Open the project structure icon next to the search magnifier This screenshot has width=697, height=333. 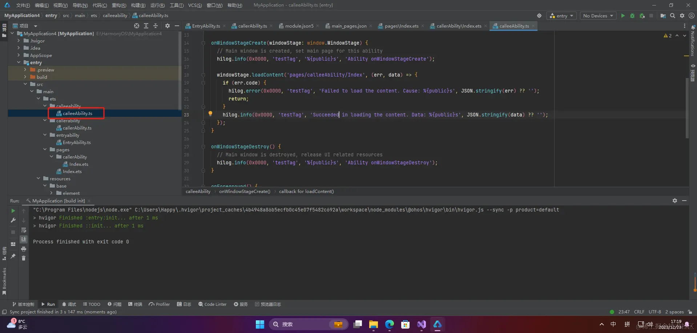[x=663, y=16]
